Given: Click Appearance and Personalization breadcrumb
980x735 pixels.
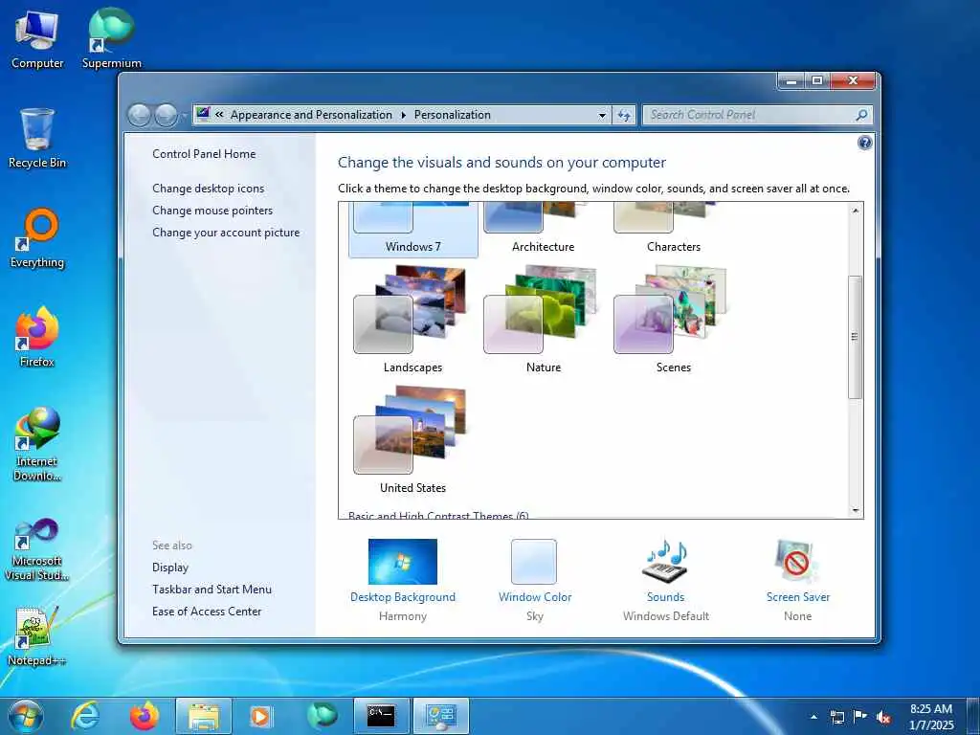Looking at the screenshot, I should pos(311,115).
